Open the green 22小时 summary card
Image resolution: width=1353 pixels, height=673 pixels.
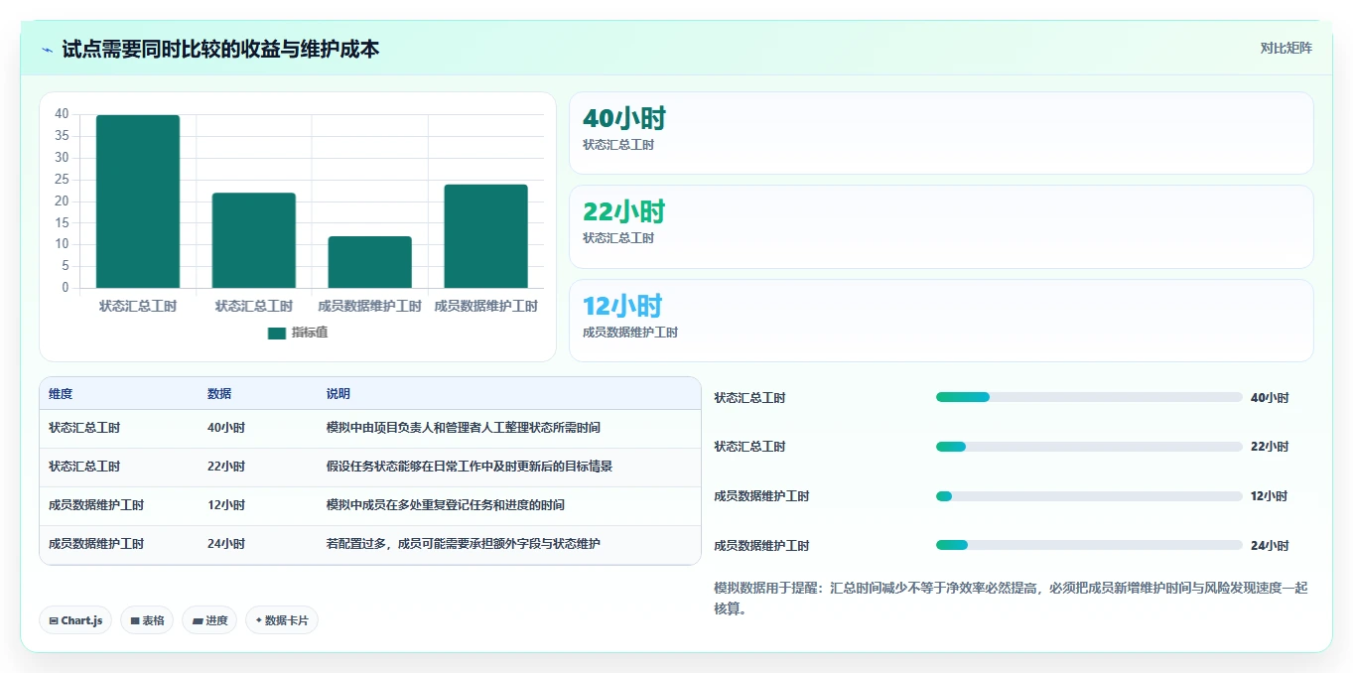941,226
